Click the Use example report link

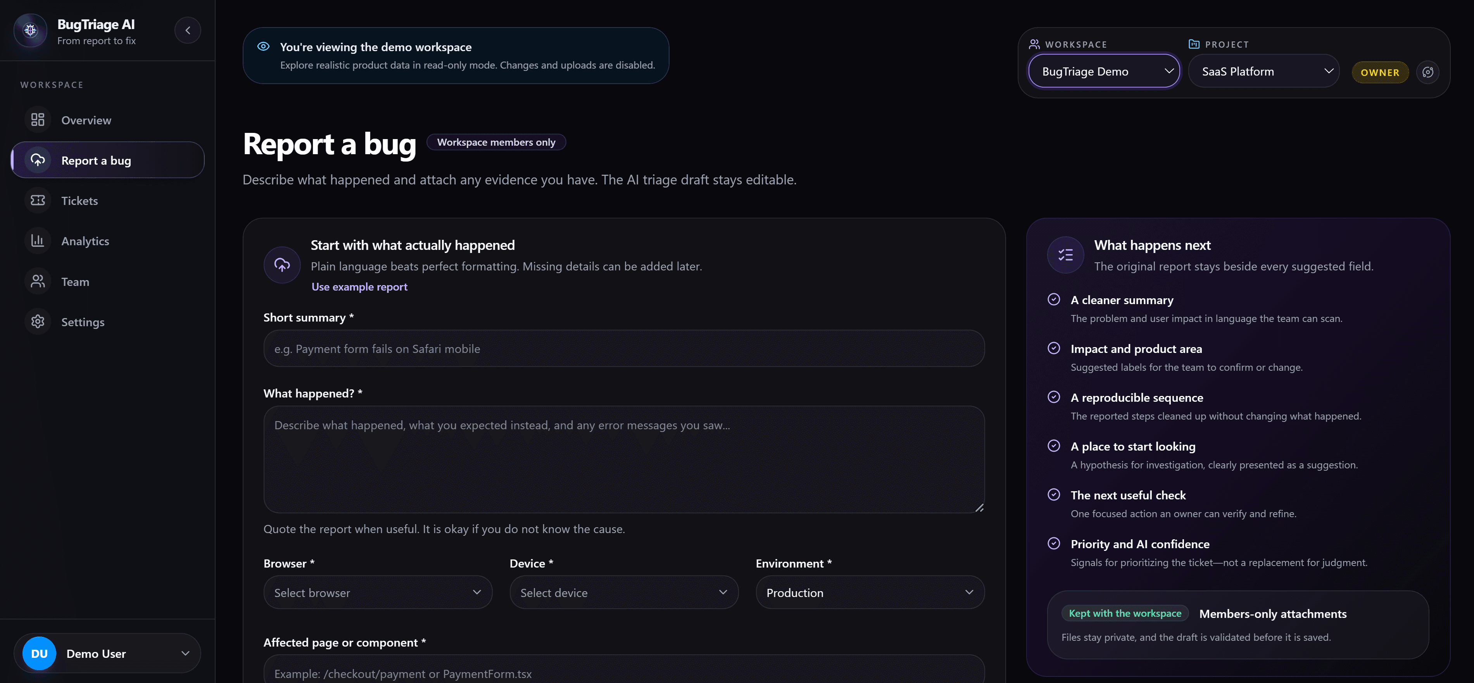(359, 287)
